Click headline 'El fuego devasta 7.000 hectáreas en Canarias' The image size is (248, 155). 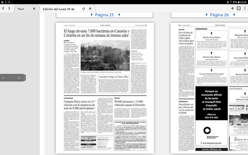(x=96, y=33)
